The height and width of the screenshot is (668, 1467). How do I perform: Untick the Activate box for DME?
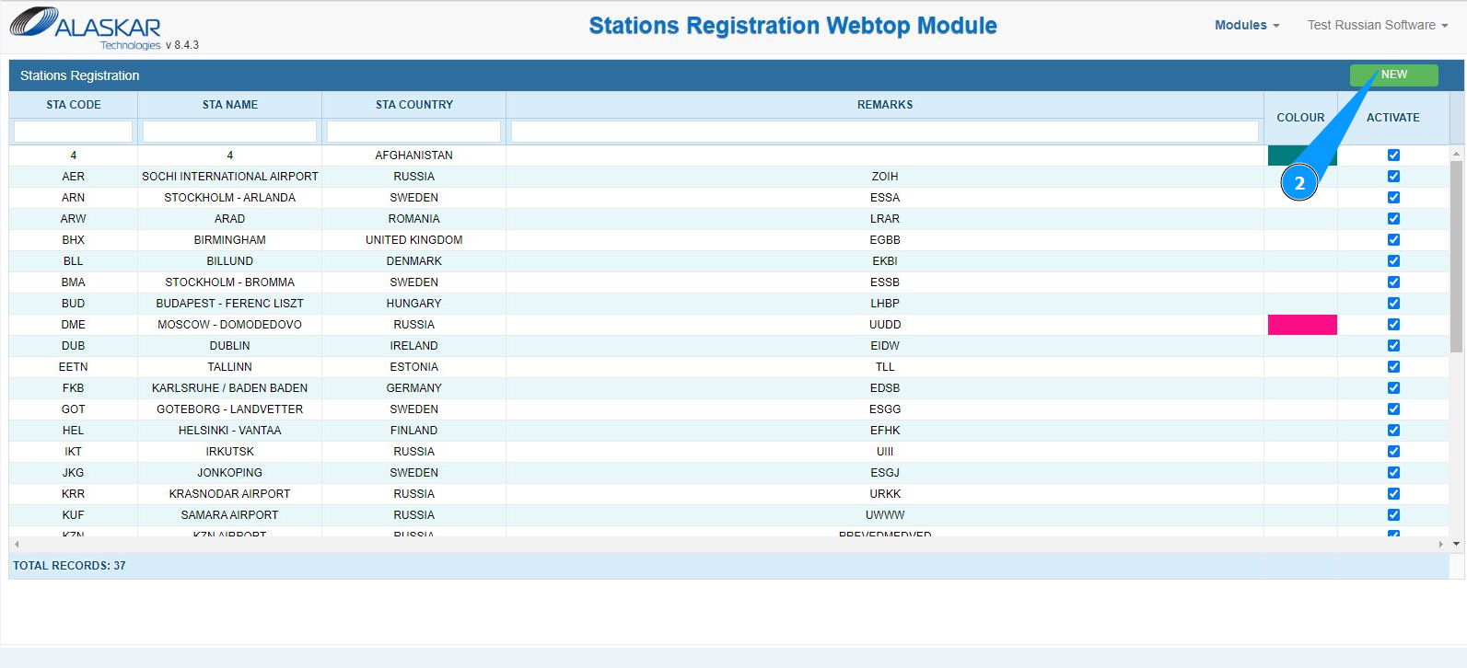click(x=1393, y=325)
